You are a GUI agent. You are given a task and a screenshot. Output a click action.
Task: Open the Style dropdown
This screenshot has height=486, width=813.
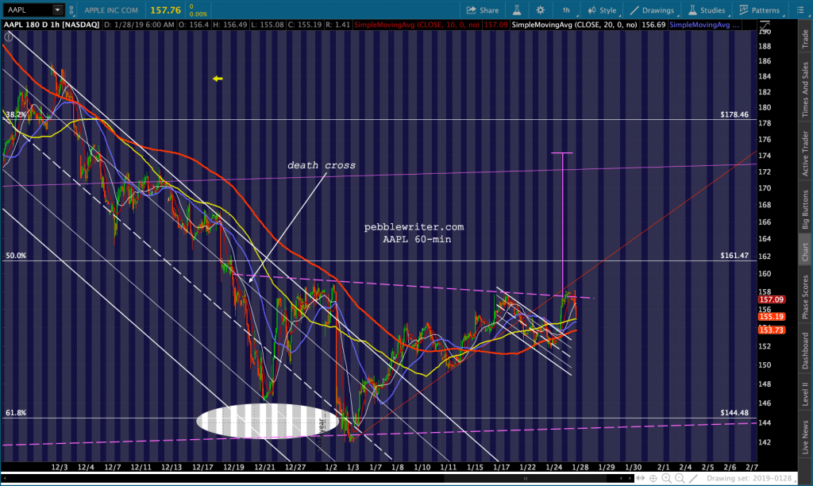[602, 10]
